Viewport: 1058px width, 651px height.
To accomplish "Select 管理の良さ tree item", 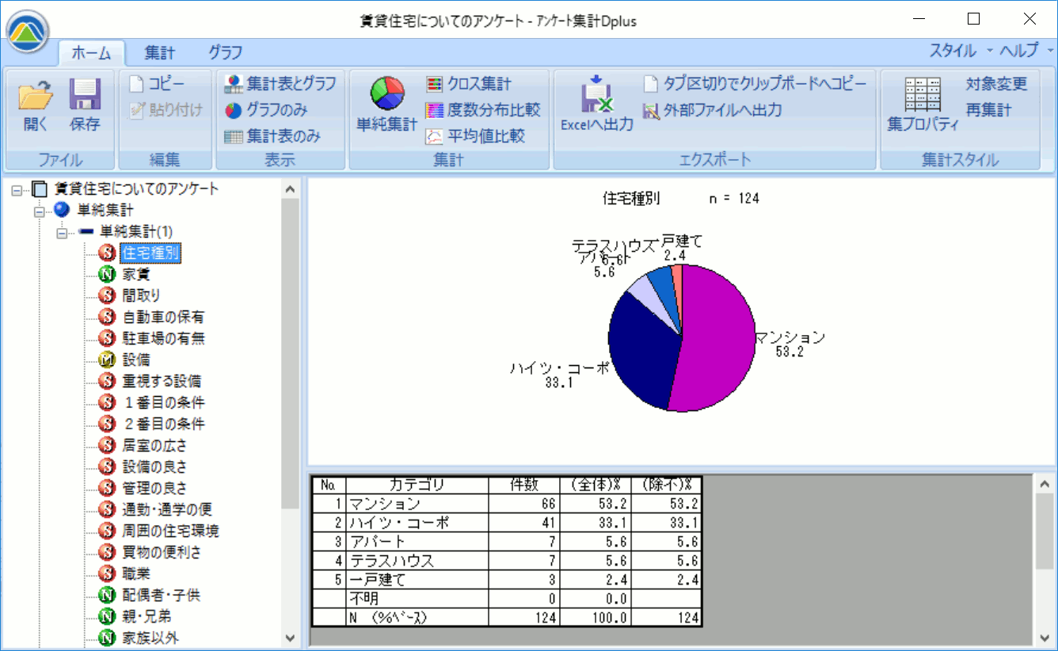I will (x=154, y=488).
